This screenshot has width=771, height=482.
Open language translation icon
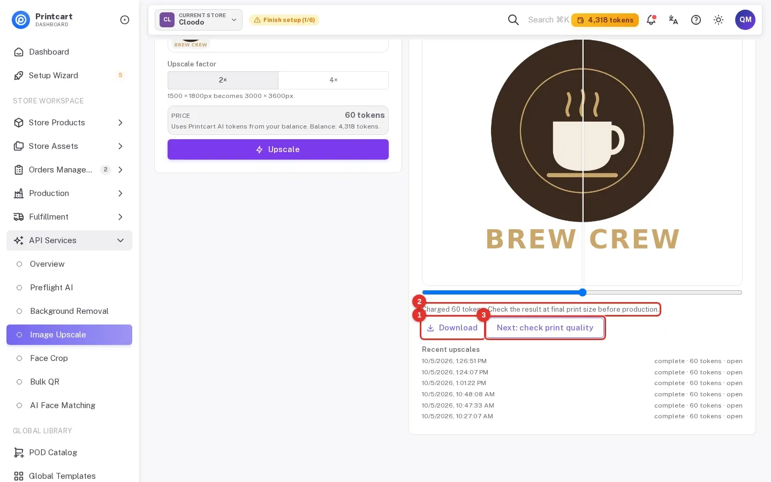pos(674,20)
